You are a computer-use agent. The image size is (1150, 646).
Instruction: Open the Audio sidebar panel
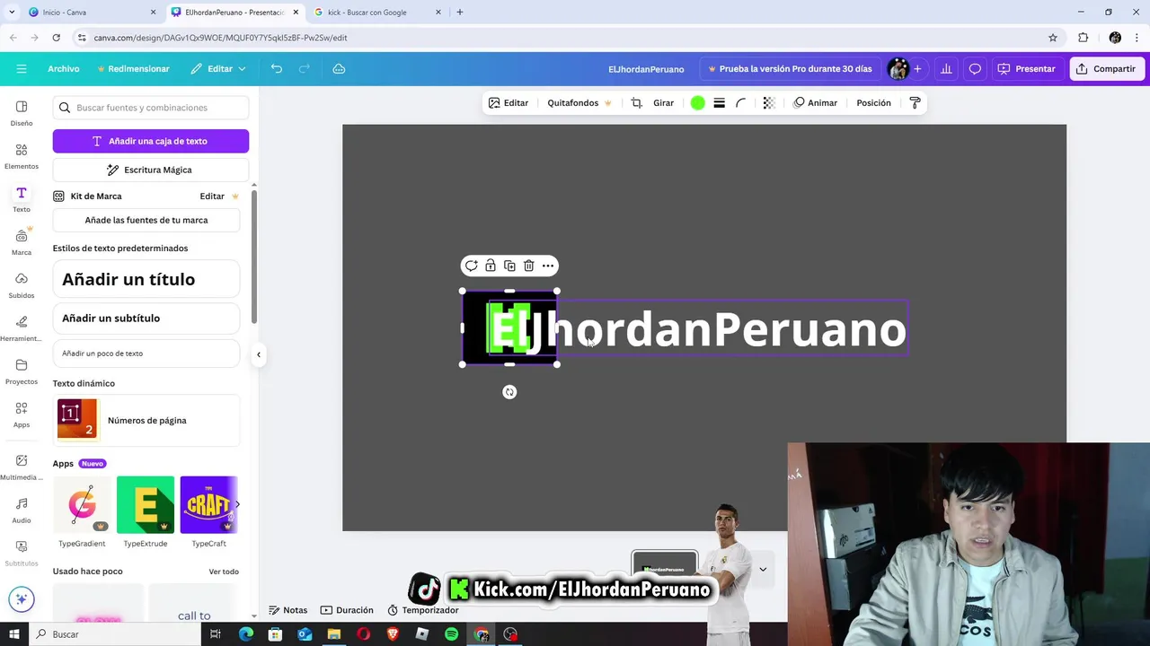click(22, 511)
